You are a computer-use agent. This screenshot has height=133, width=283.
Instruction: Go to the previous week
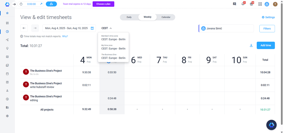click(24, 28)
